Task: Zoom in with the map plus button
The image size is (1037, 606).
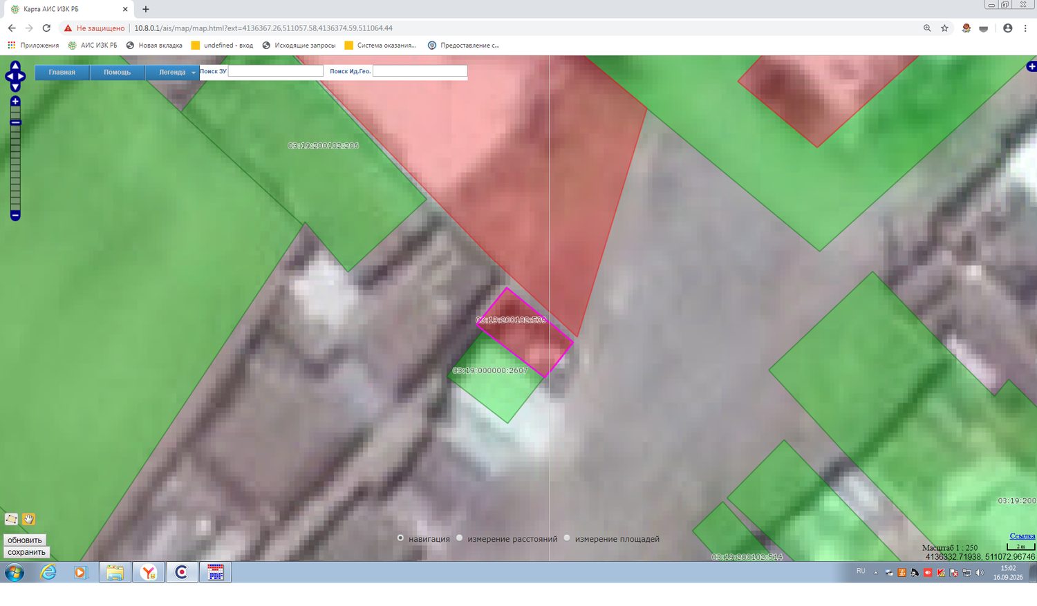Action: tap(15, 102)
